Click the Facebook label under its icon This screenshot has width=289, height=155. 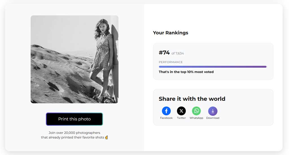[166, 118]
